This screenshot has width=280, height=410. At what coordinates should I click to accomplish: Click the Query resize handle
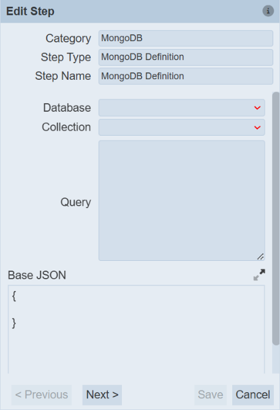tap(260, 257)
